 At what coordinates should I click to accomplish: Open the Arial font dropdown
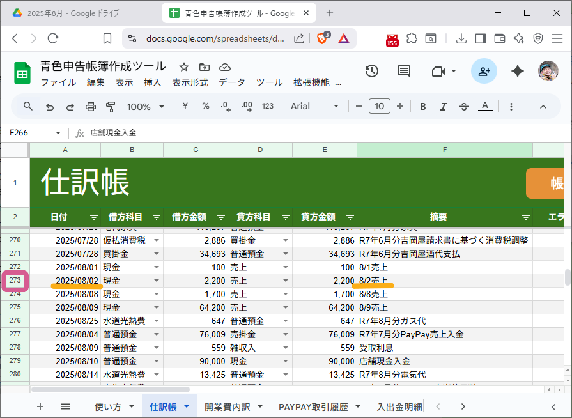coord(314,106)
